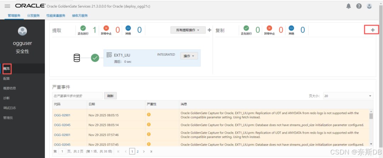Open the user account avatar menu
The image size is (383, 158).
(x=369, y=6)
